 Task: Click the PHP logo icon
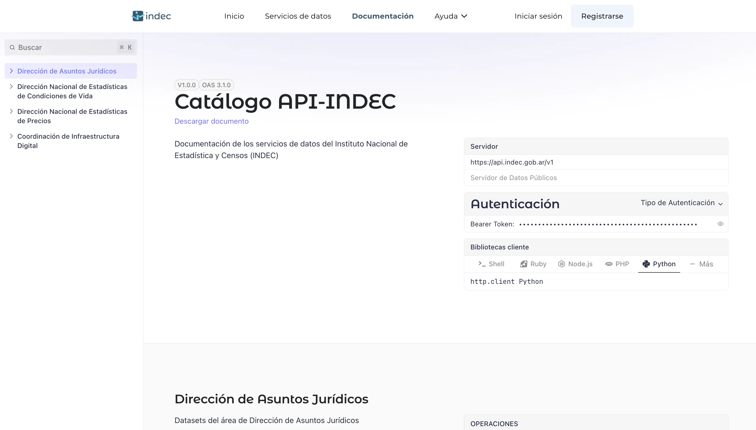608,264
